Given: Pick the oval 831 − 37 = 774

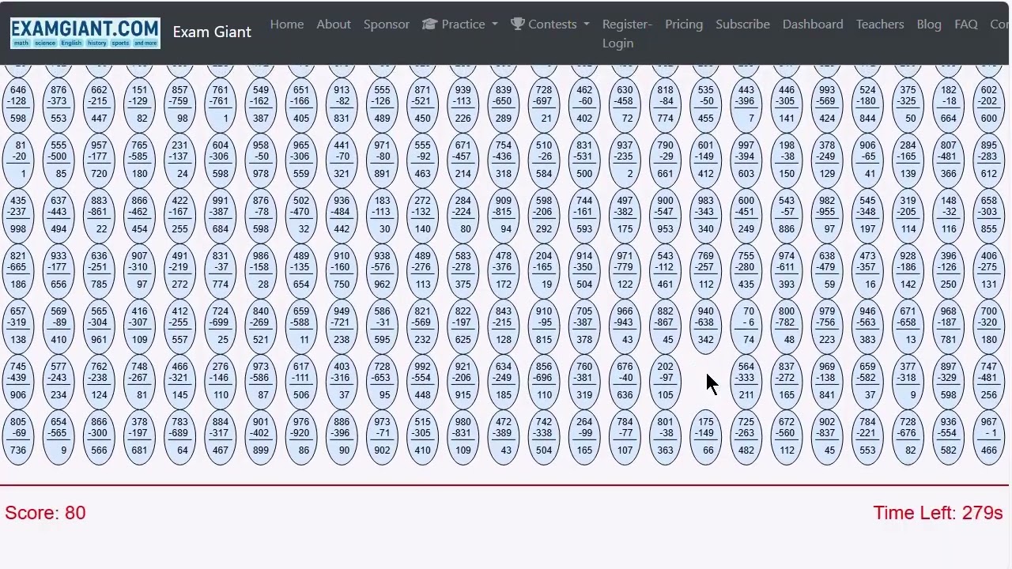Looking at the screenshot, I should 221,270.
